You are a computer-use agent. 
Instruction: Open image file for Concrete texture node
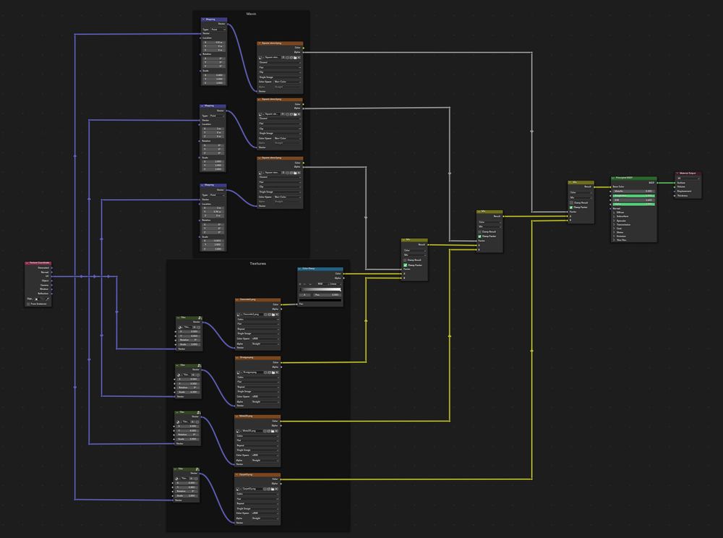point(273,315)
